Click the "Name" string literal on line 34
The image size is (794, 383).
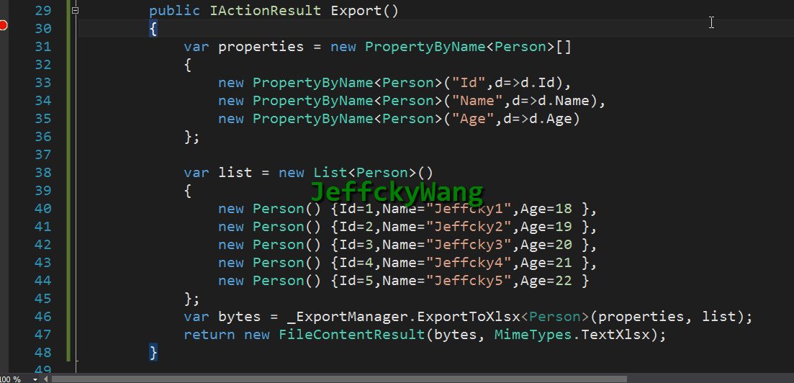477,101
